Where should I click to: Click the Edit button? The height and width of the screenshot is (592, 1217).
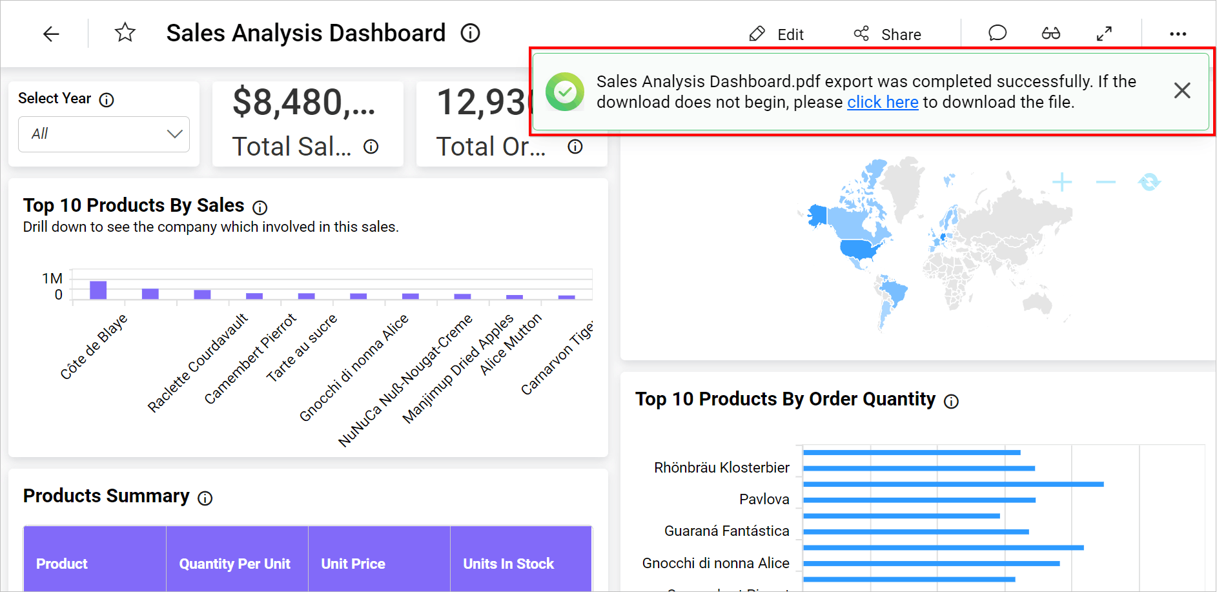pos(776,34)
